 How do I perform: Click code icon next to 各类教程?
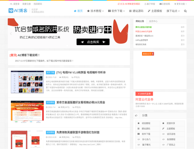point(164,139)
